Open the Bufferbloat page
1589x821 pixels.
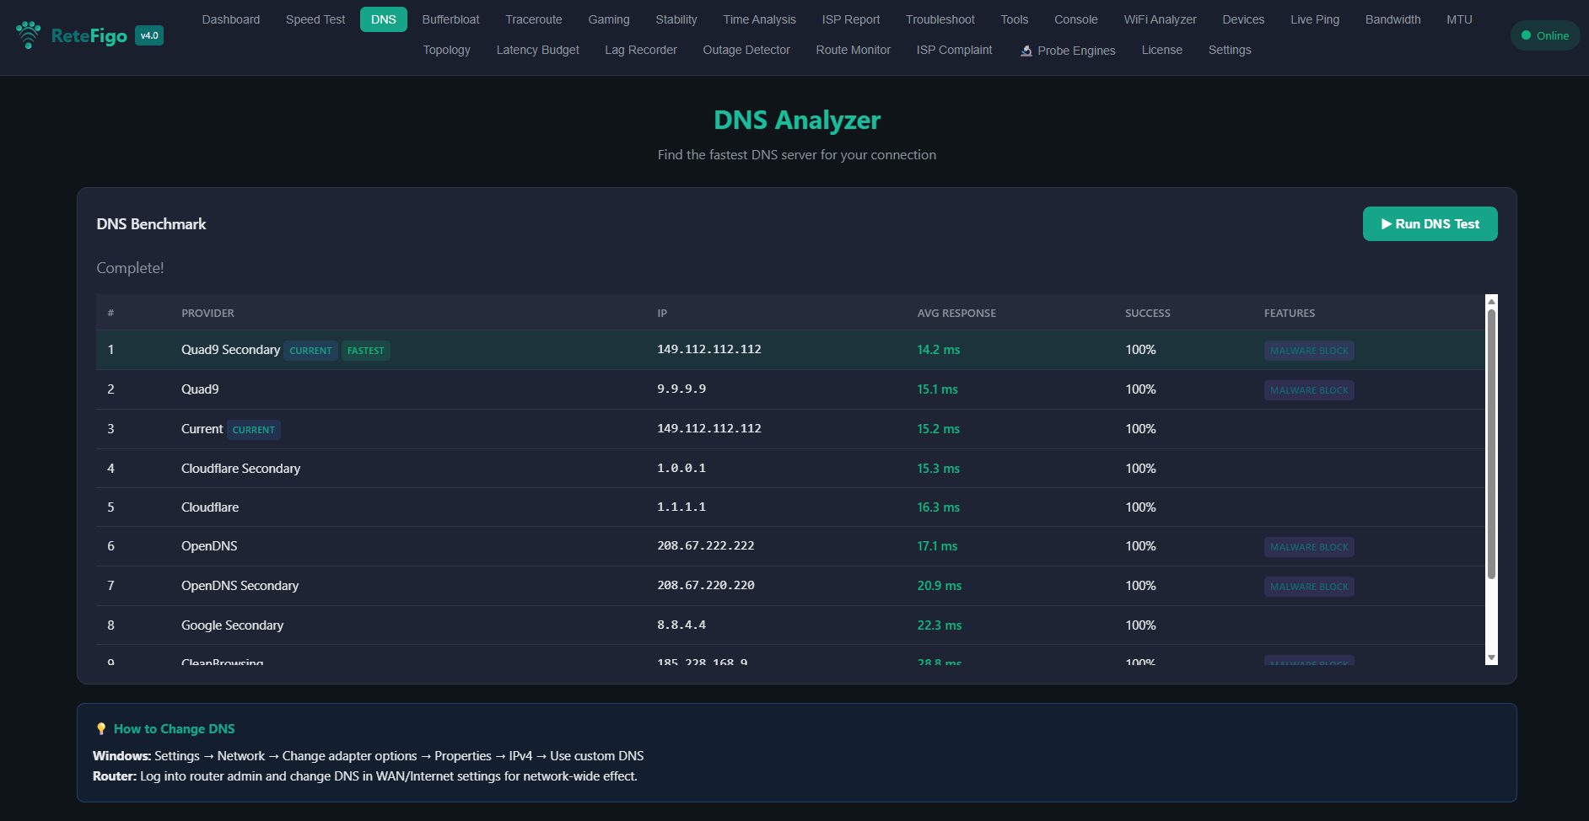point(450,19)
